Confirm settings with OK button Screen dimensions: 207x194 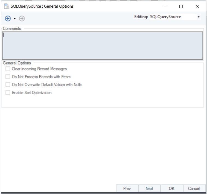[x=172, y=188]
